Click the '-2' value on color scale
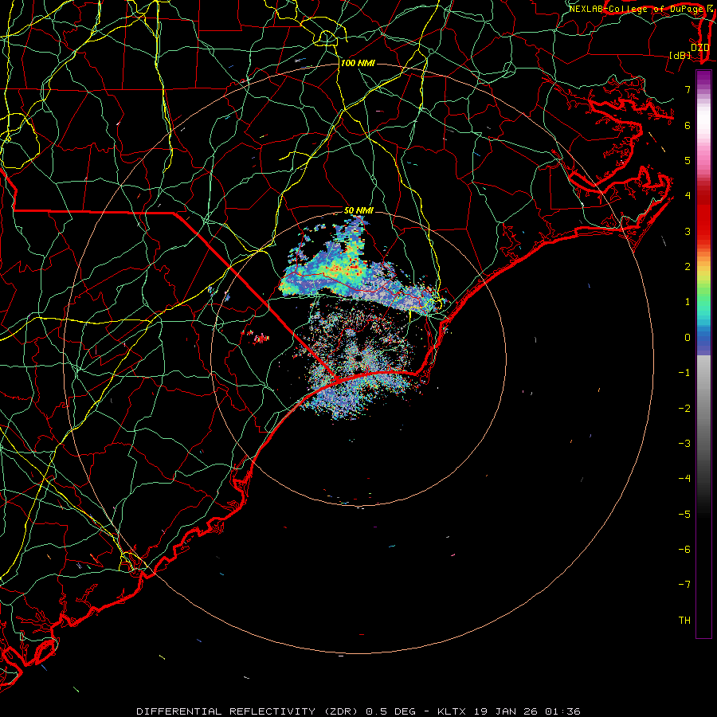This screenshot has height=717, width=717. coord(684,408)
